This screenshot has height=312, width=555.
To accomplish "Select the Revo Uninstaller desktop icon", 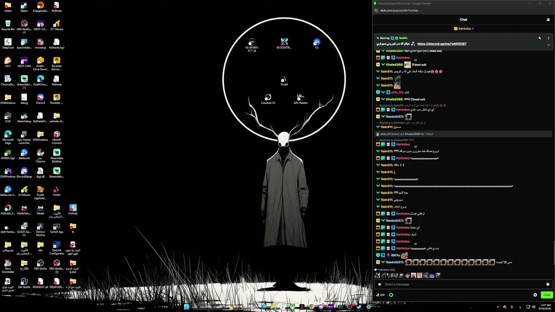I will pyautogui.click(x=8, y=266).
